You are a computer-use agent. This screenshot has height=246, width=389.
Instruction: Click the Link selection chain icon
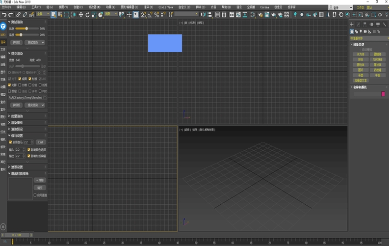pos(18,15)
